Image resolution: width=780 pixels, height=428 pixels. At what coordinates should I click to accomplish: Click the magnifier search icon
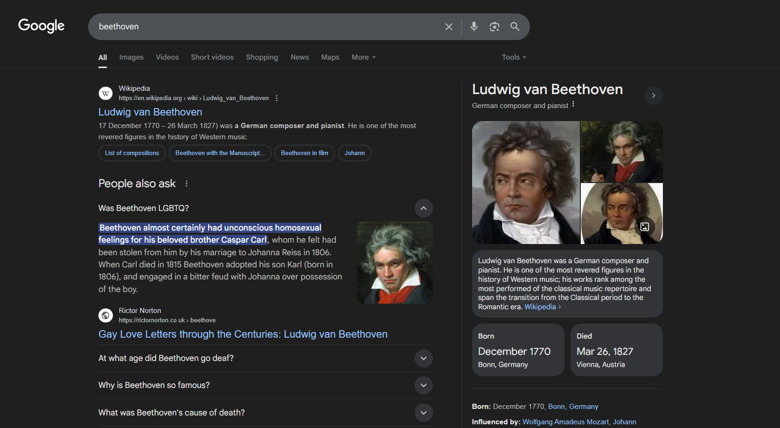click(515, 27)
